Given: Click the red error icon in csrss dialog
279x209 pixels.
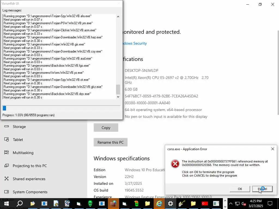Looking at the screenshot, I should pos(175,164).
